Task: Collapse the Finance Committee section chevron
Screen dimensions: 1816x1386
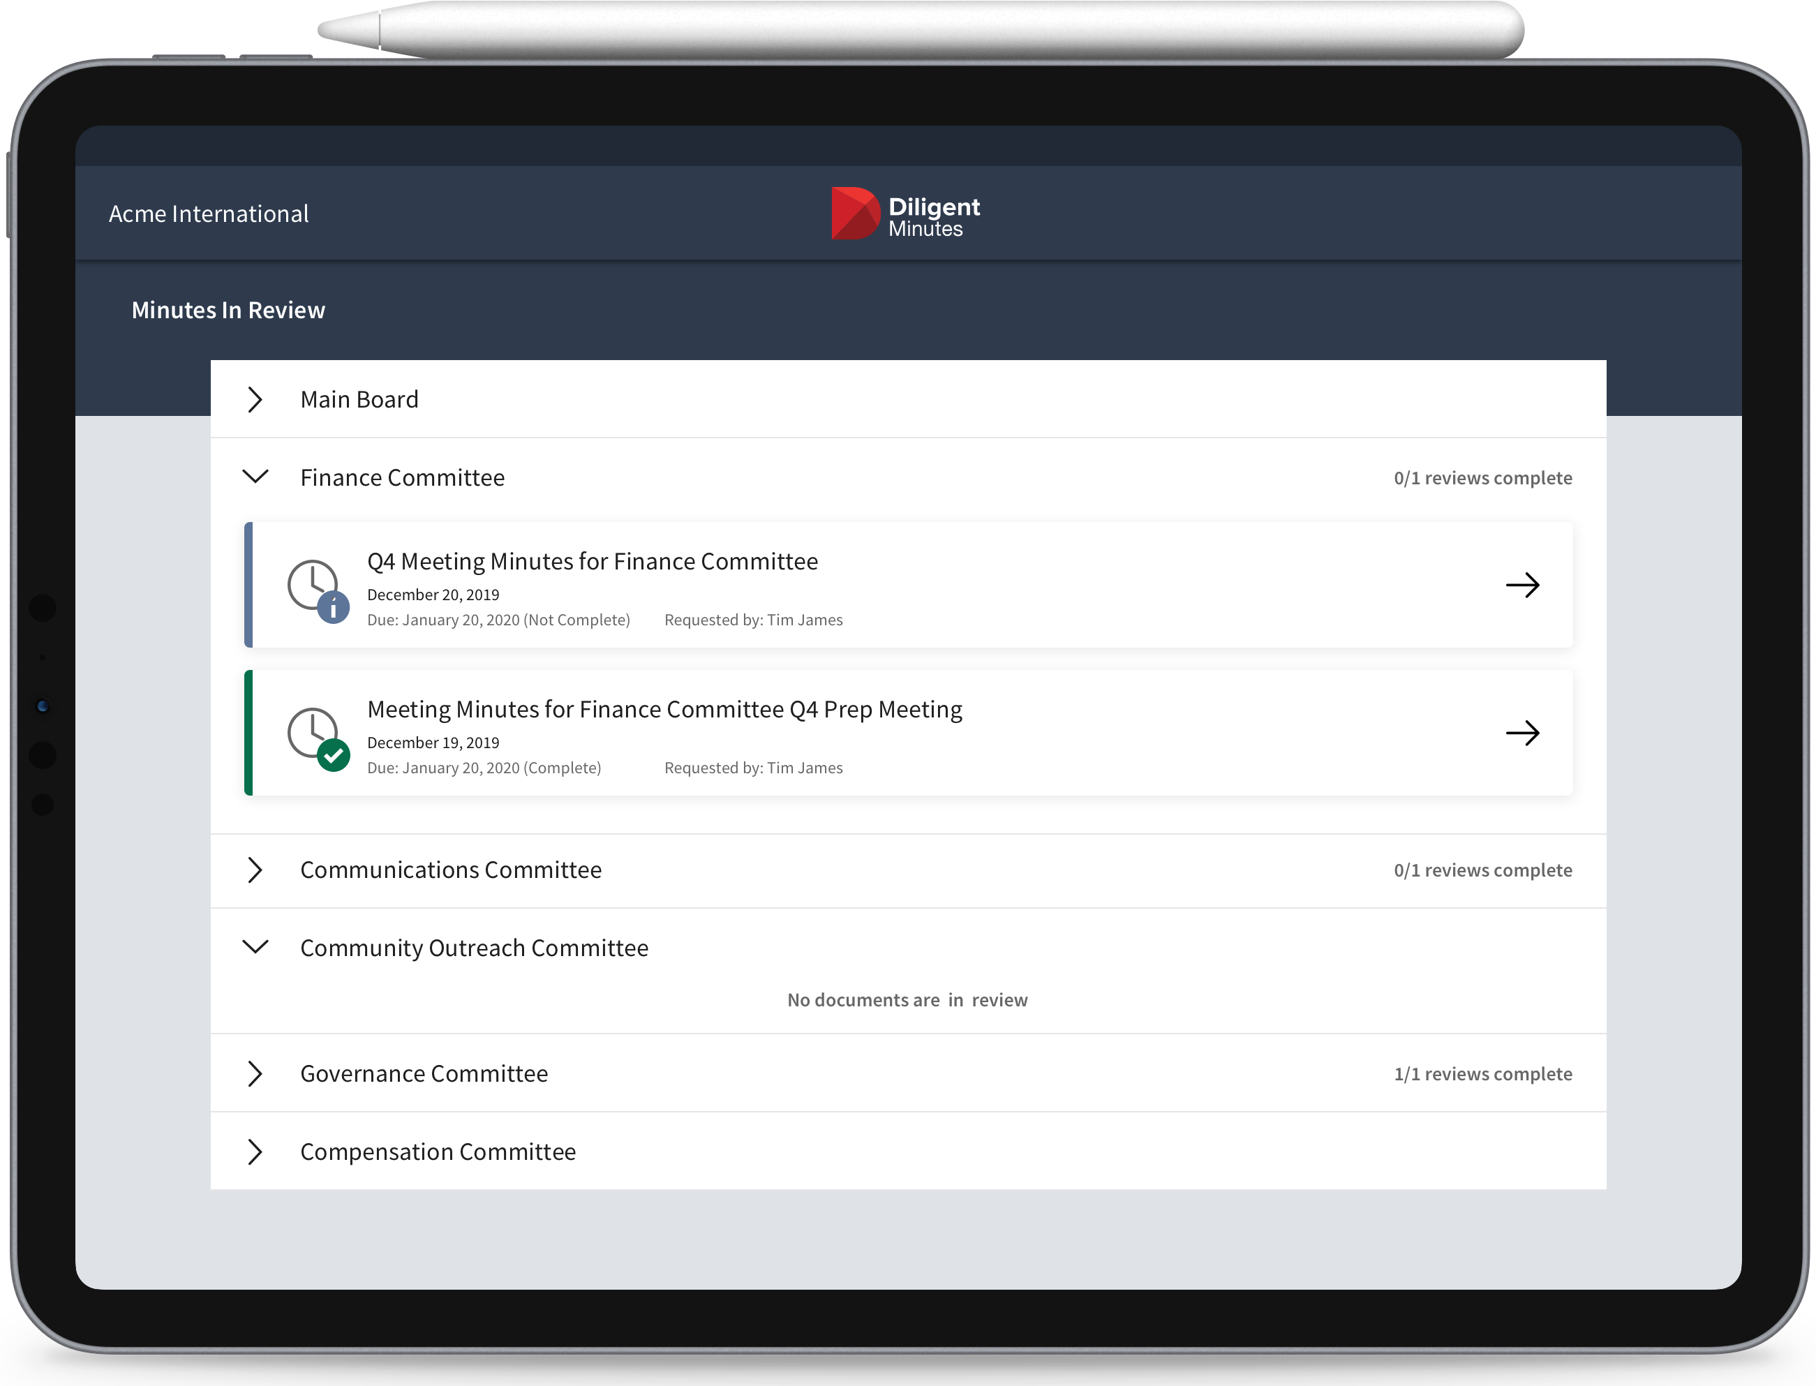Action: tap(255, 477)
